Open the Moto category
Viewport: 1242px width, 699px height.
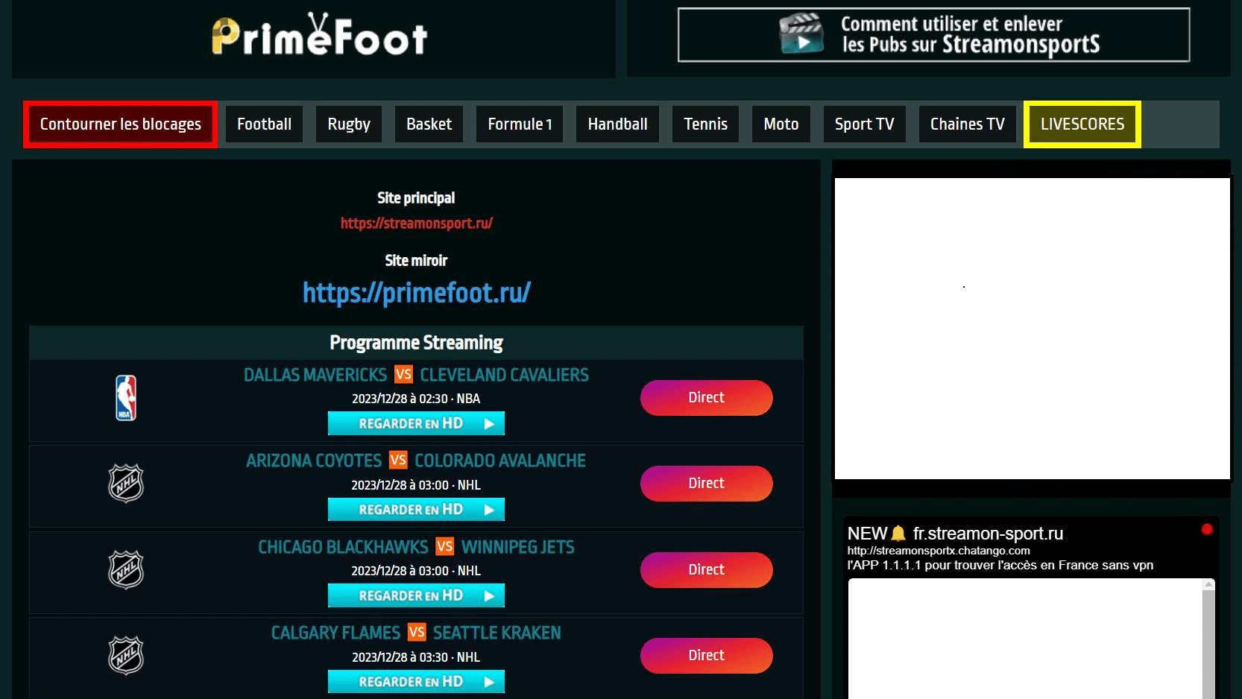[x=781, y=124]
